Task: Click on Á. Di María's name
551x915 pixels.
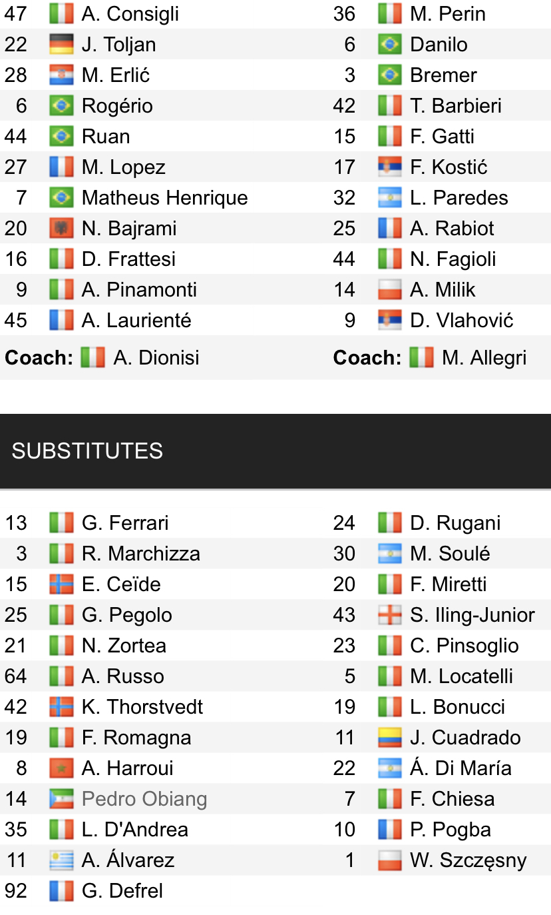Action: 460,768
